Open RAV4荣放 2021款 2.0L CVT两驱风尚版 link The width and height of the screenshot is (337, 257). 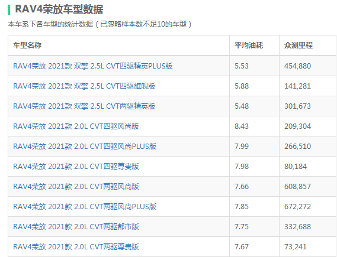coord(76,187)
